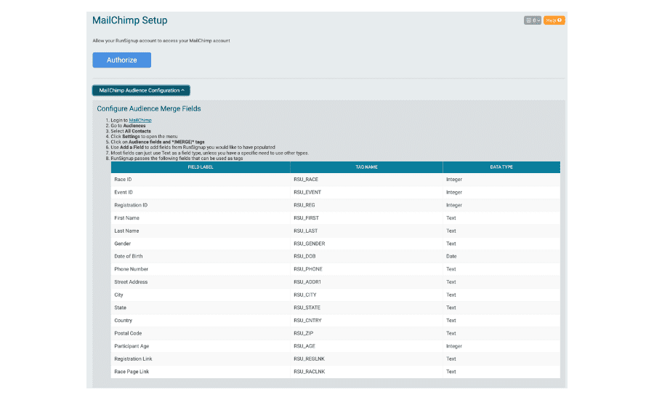The width and height of the screenshot is (654, 400).
Task: Click the Race Page Link field label
Action: pos(132,372)
